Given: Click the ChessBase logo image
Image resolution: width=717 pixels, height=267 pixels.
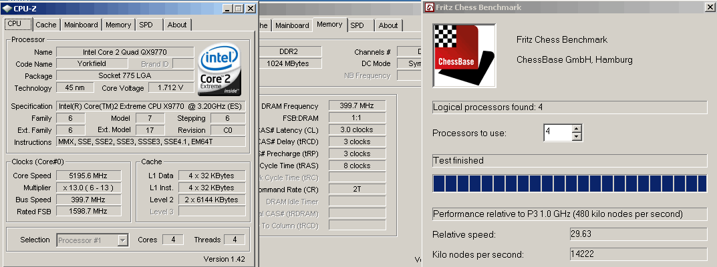Looking at the screenshot, I should [464, 55].
